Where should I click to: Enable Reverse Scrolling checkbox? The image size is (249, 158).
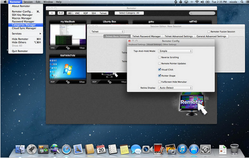point(159,57)
